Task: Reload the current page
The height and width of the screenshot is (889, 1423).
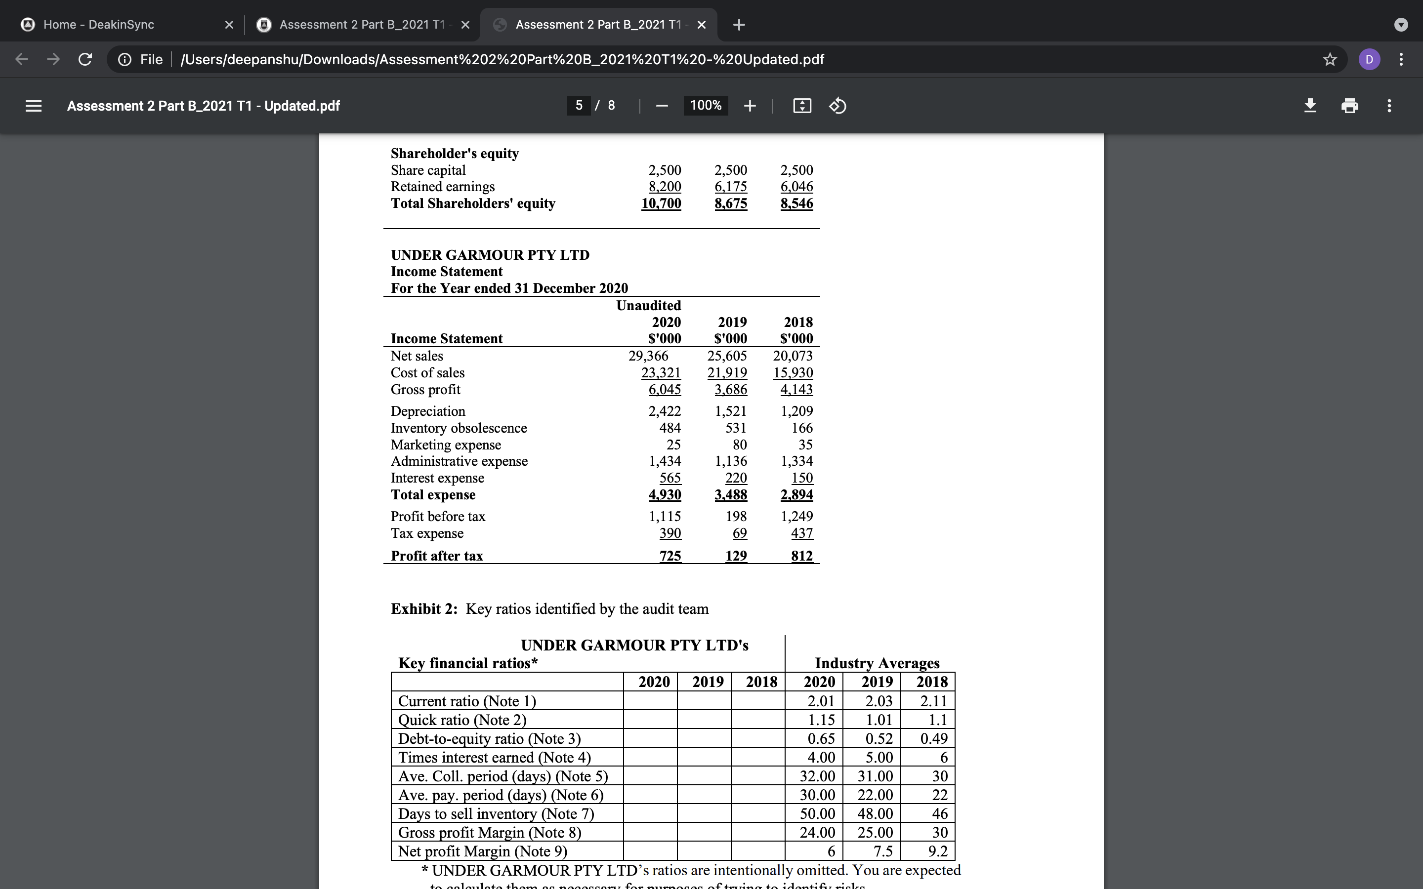Action: (84, 59)
